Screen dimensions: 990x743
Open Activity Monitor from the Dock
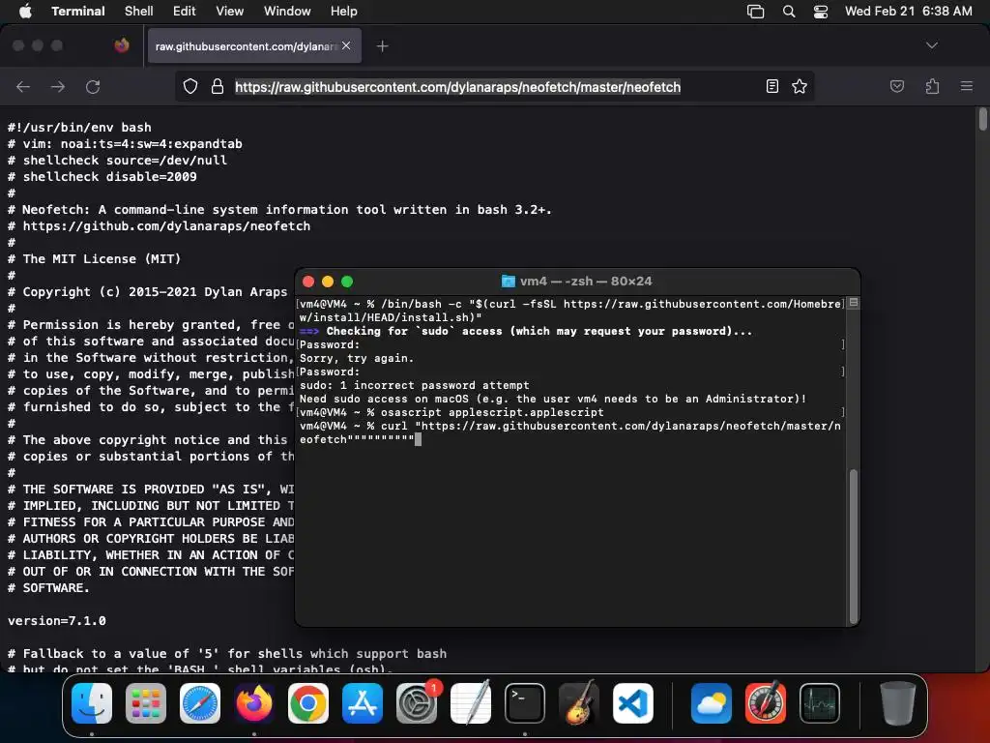click(820, 703)
